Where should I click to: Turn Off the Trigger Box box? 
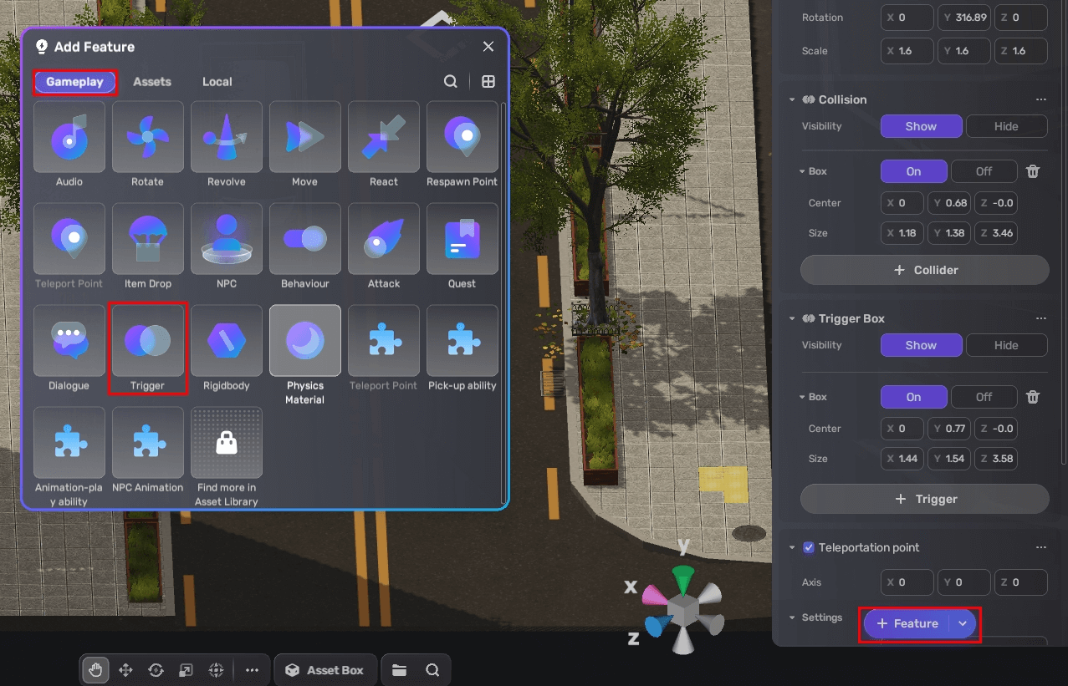coord(984,397)
